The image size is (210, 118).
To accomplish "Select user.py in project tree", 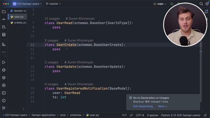I will point(17,17).
